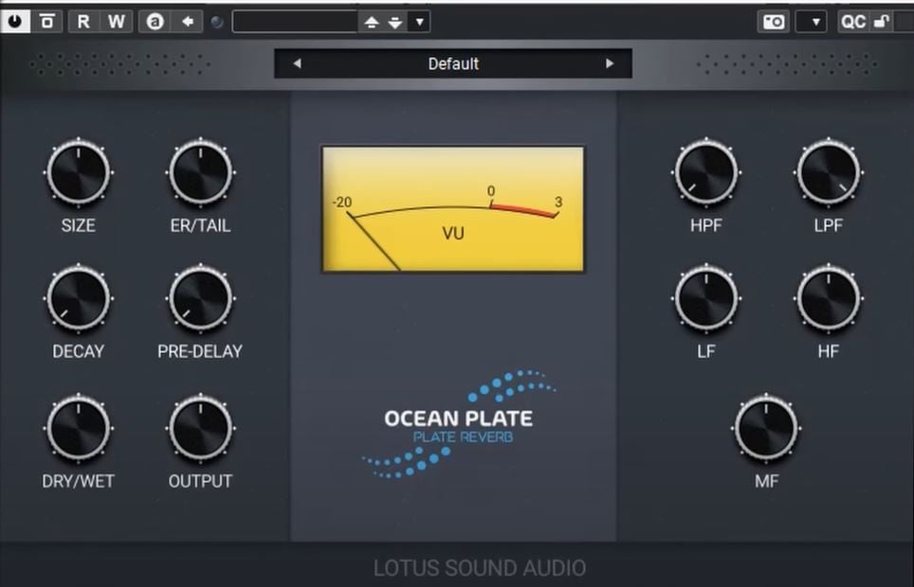Load previous preset arrow in host toolbar

tap(372, 22)
